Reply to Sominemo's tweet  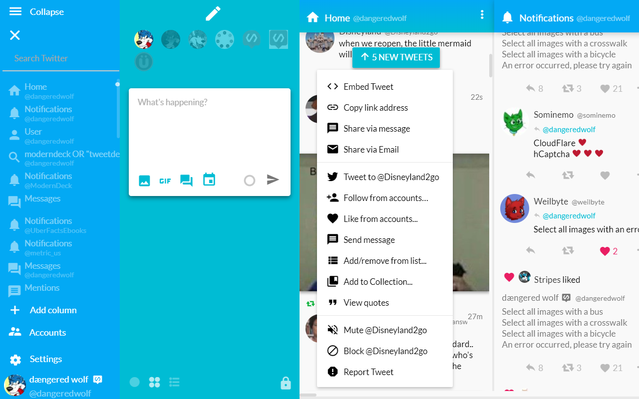click(531, 175)
